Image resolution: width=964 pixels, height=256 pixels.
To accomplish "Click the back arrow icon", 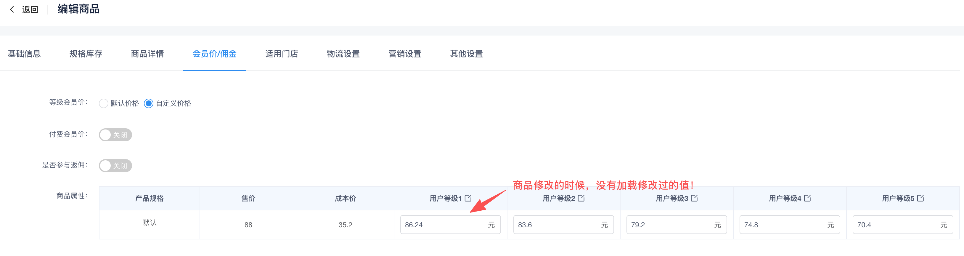I will (12, 9).
